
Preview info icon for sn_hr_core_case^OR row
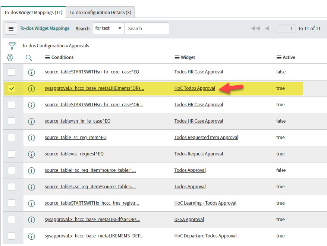[x=31, y=105]
